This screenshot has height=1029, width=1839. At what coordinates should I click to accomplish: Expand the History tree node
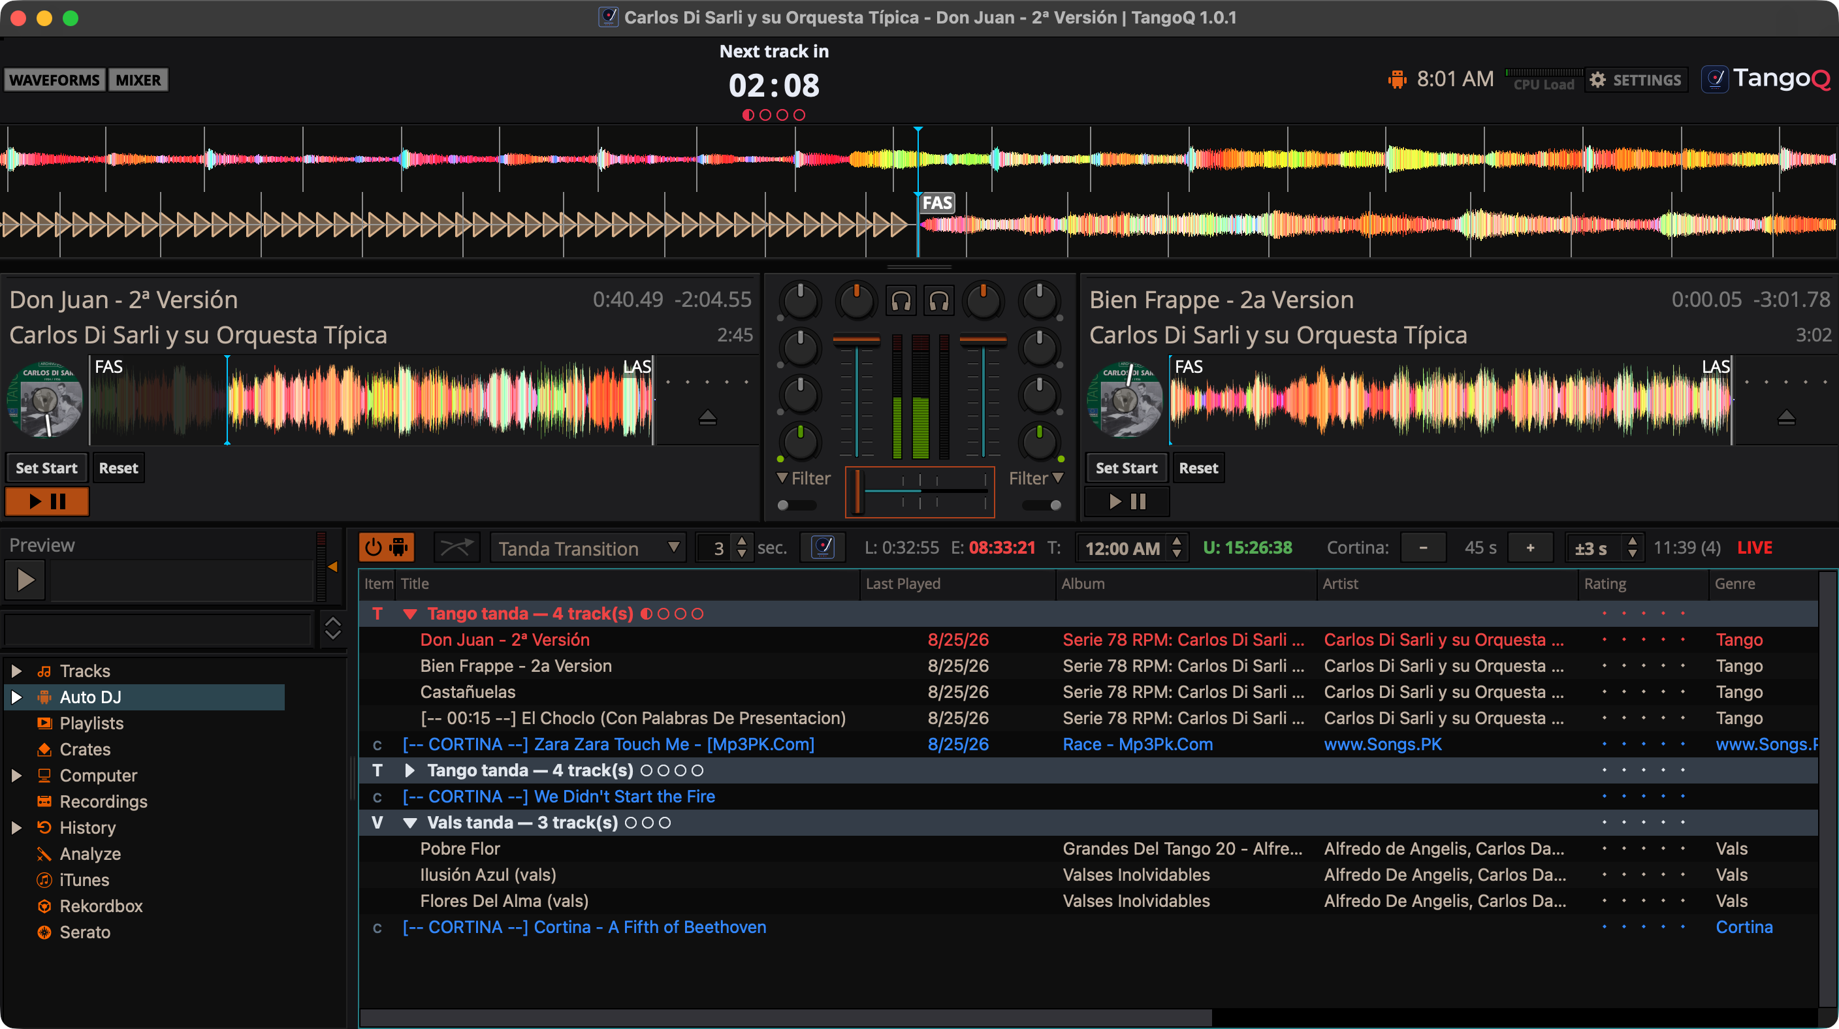pyautogui.click(x=16, y=828)
